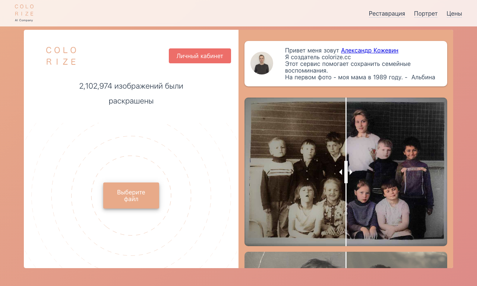Click the second photo at the bottom
Screen dimensions: 477x286
click(x=346, y=260)
